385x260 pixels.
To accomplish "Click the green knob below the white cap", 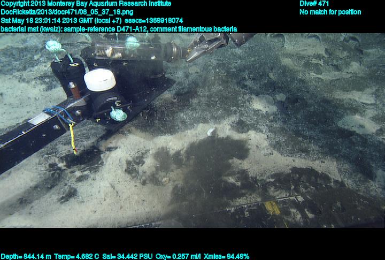I will tap(119, 114).
